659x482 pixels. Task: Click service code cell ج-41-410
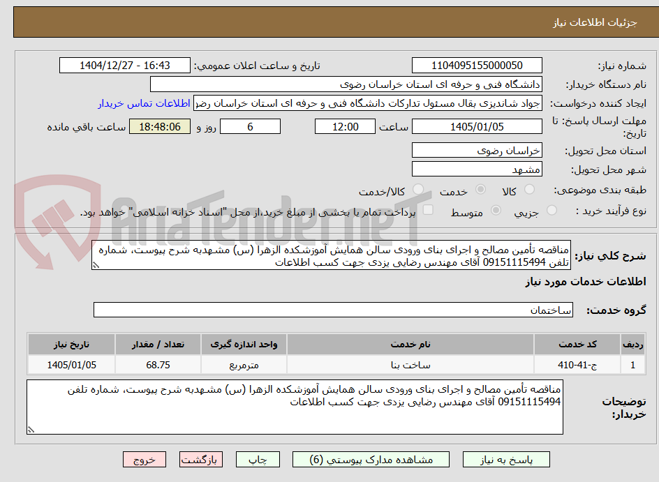(x=577, y=365)
